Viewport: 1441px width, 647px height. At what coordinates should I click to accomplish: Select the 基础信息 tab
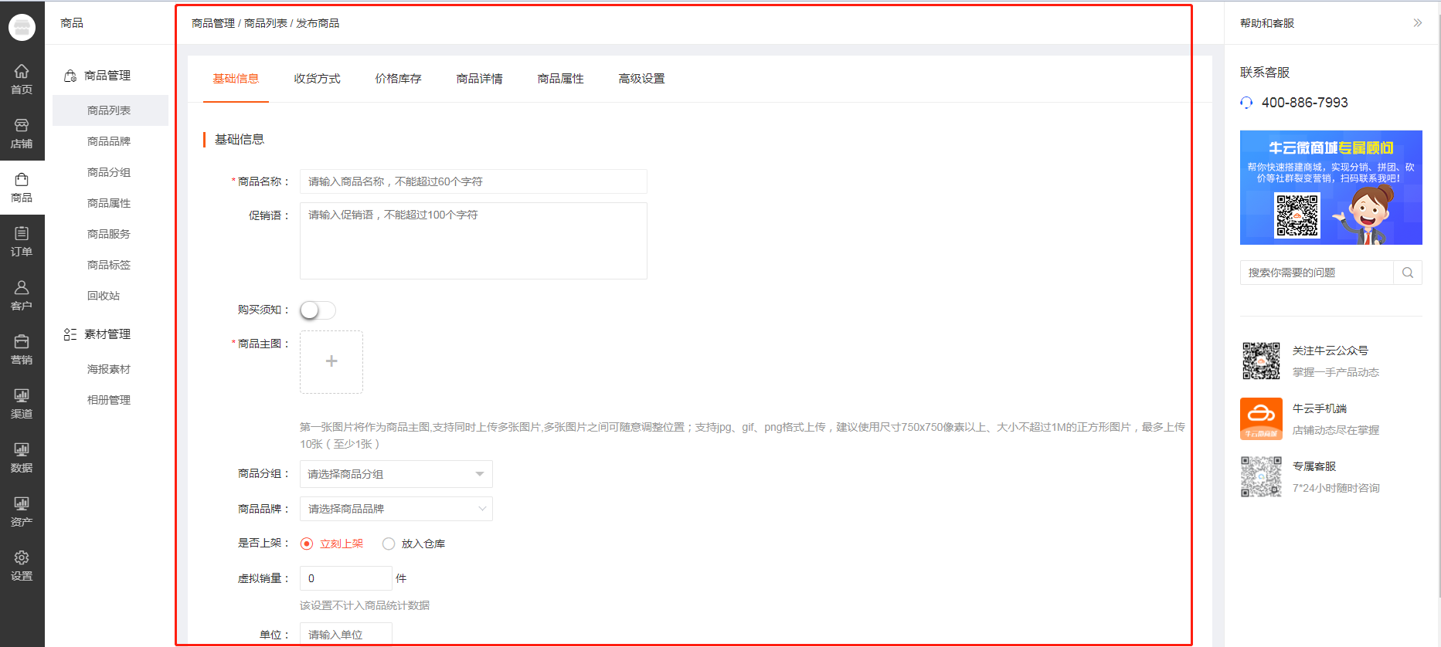[236, 79]
